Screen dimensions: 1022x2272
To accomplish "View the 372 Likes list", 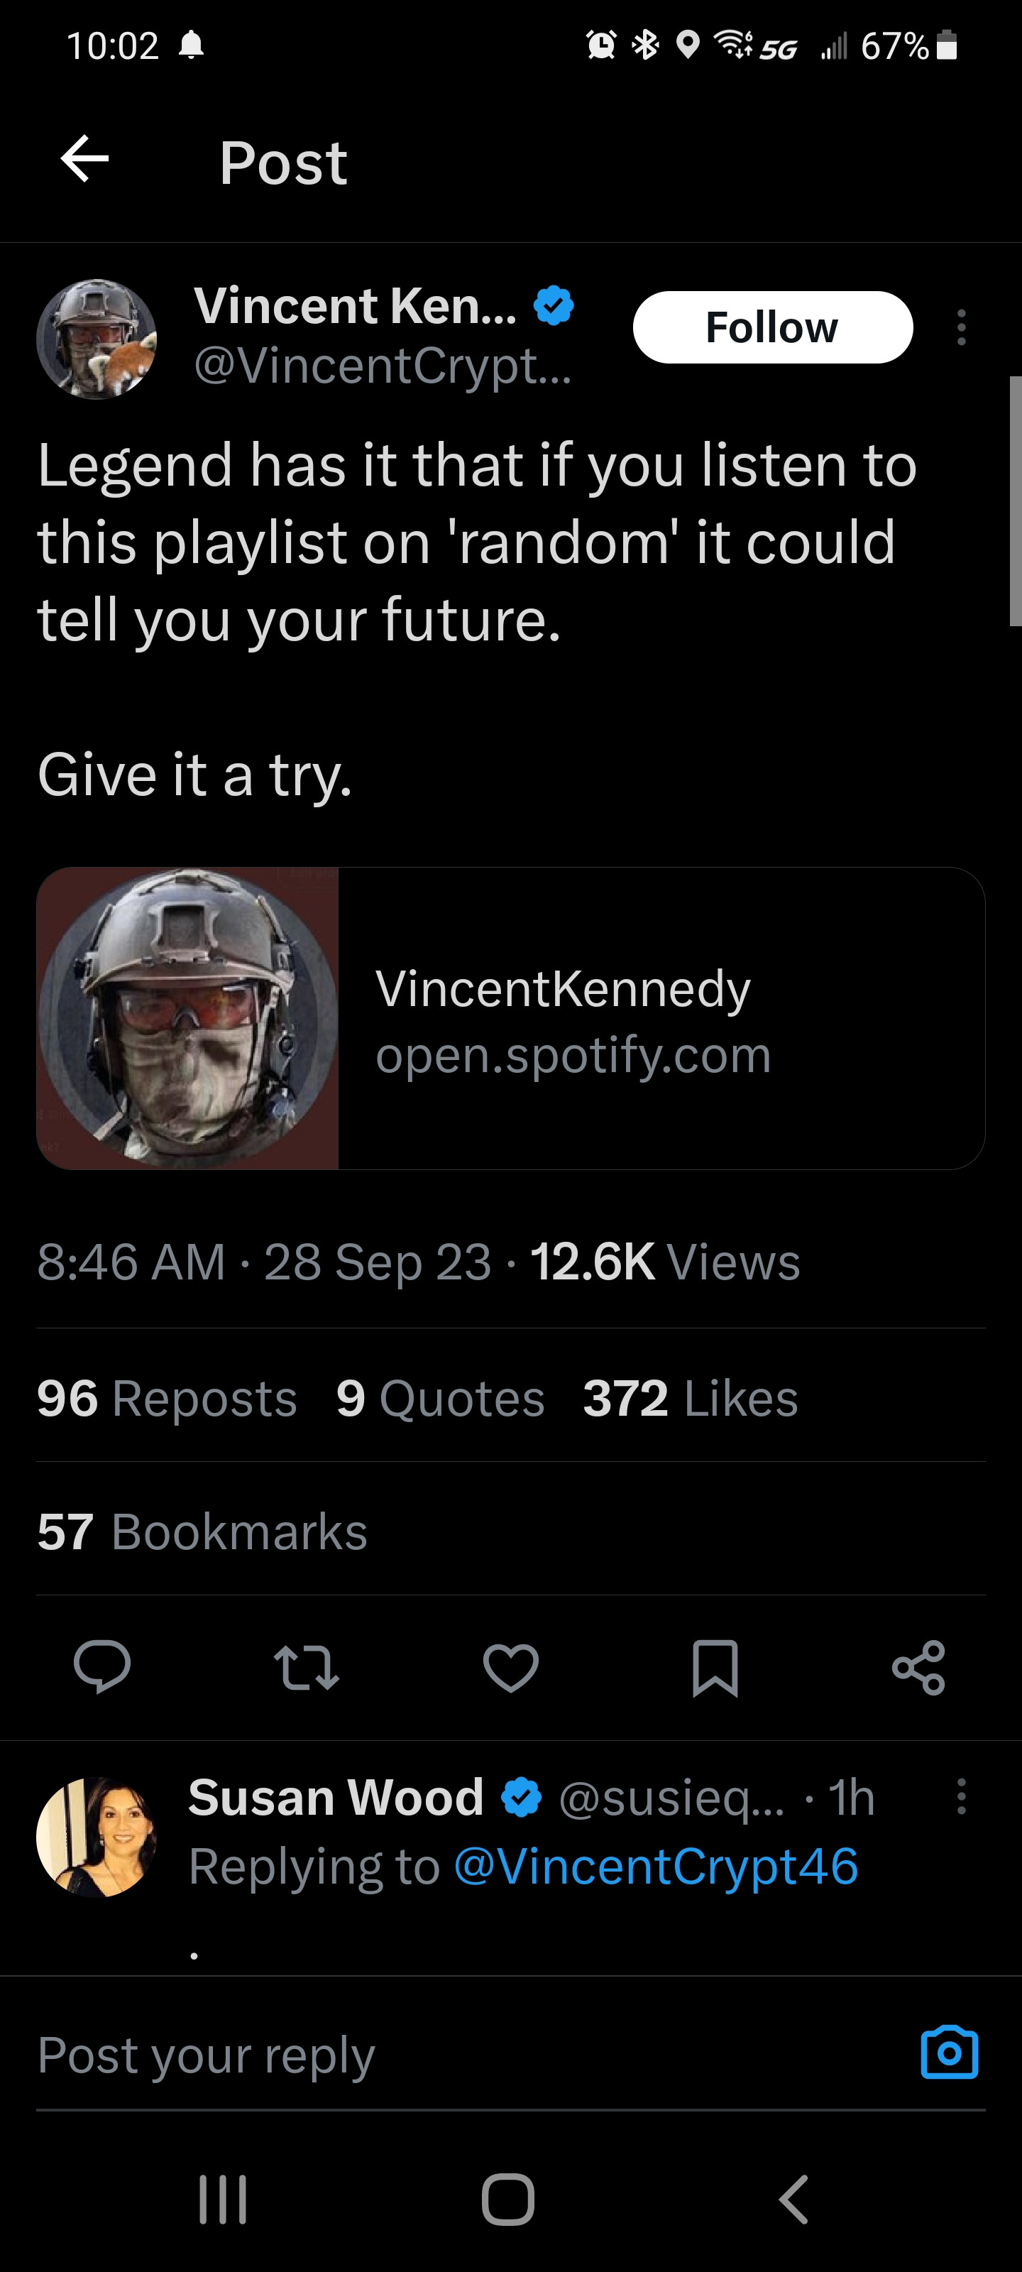I will pyautogui.click(x=690, y=1399).
